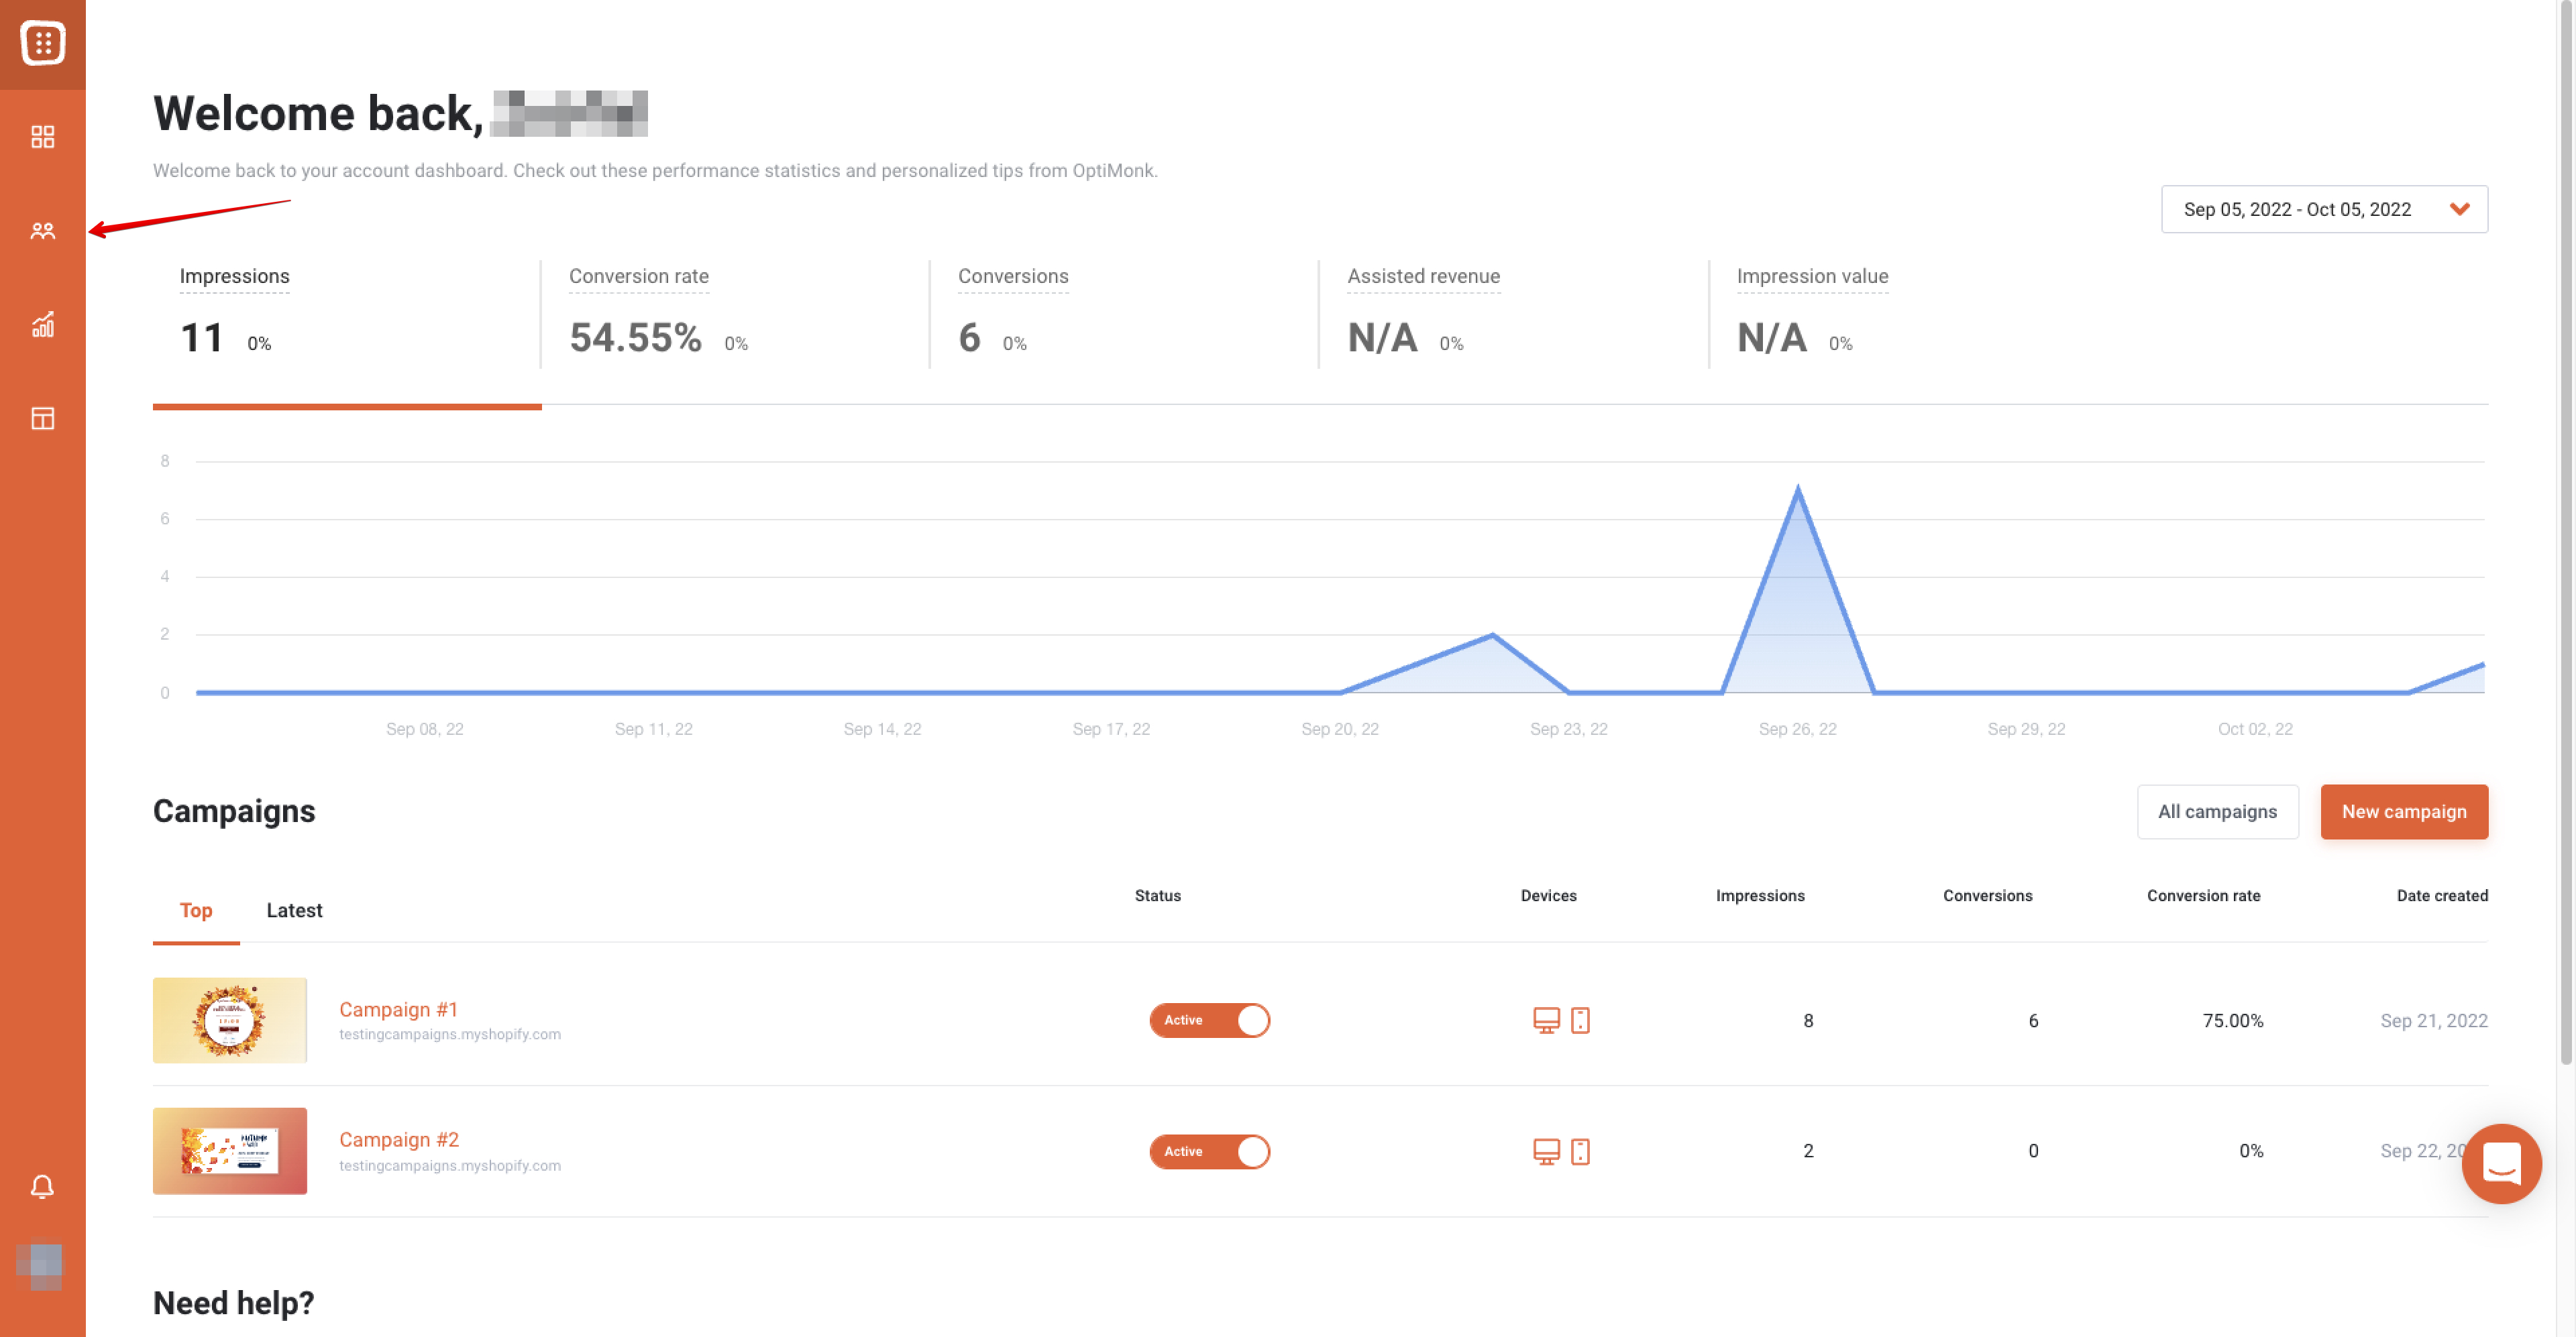Open the subscribers people icon in sidebar
The width and height of the screenshot is (2576, 1337).
(42, 231)
